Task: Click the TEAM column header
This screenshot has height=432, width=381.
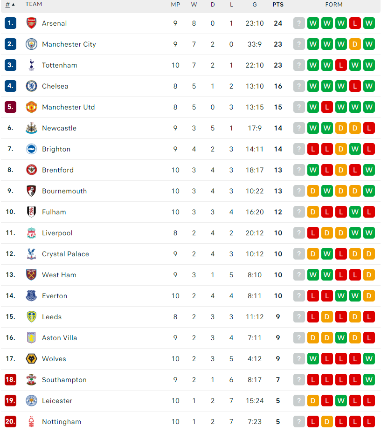Action: point(34,4)
